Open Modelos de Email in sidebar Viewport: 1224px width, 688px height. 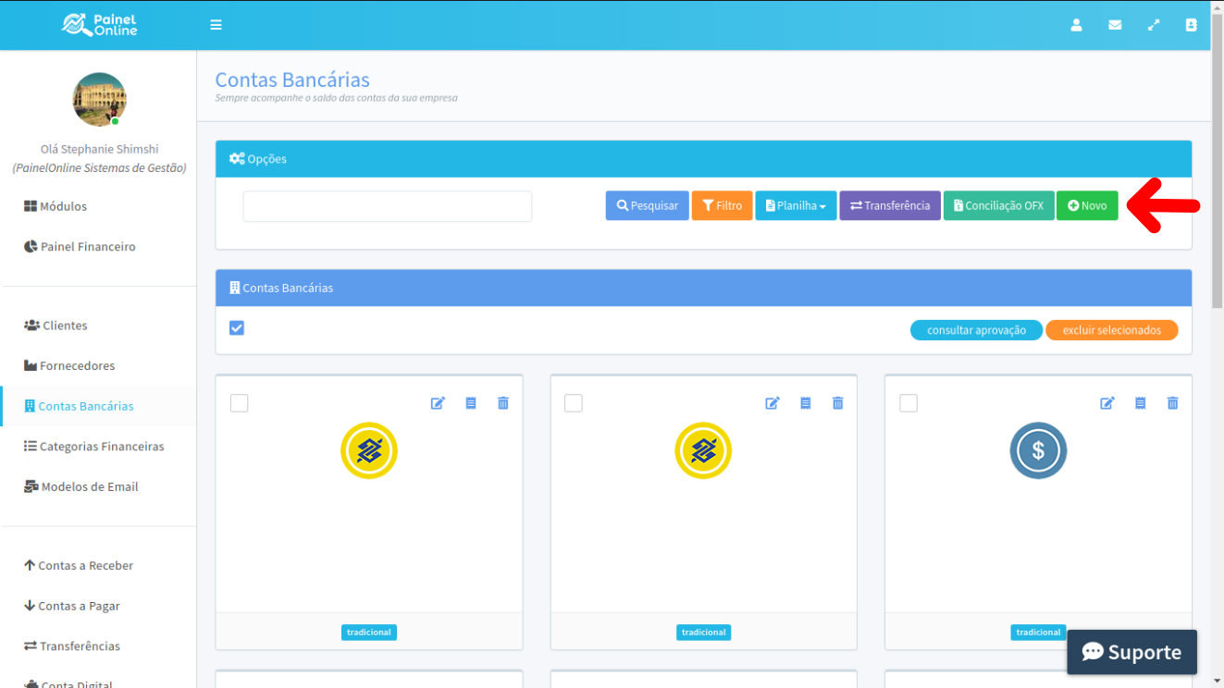[80, 487]
